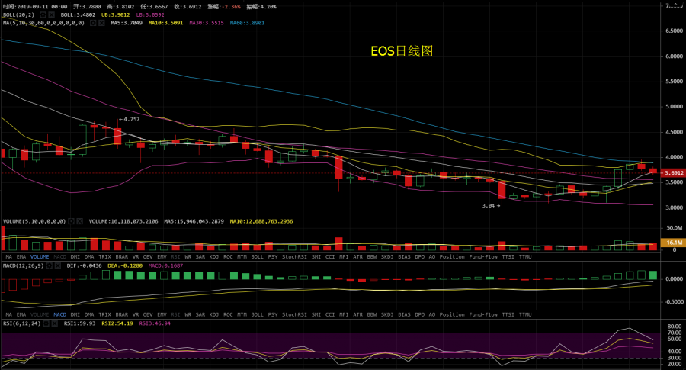The height and width of the screenshot is (370, 686).
Task: Switch MACD panel to DMA indicator
Action: [x=89, y=315]
